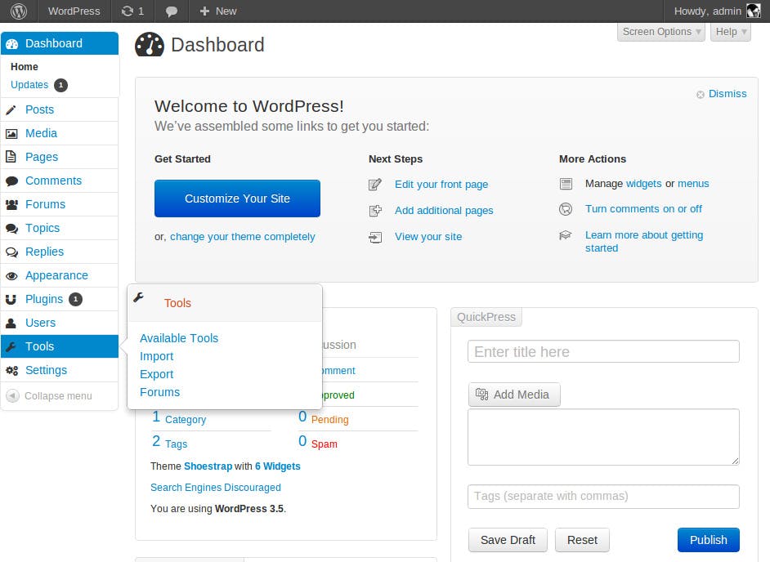Click the Settings gears icon
770x562 pixels.
click(11, 371)
